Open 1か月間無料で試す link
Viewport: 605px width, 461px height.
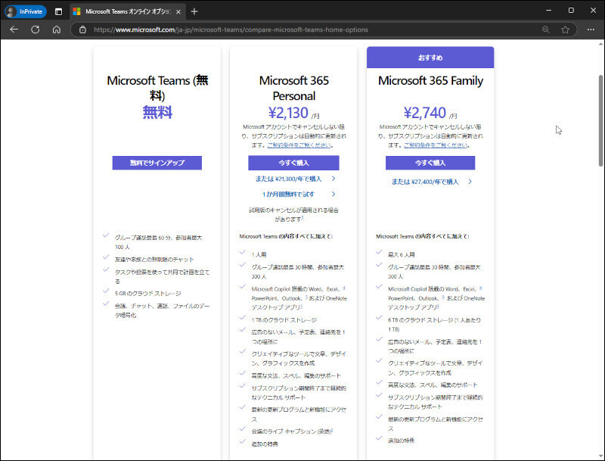point(288,195)
